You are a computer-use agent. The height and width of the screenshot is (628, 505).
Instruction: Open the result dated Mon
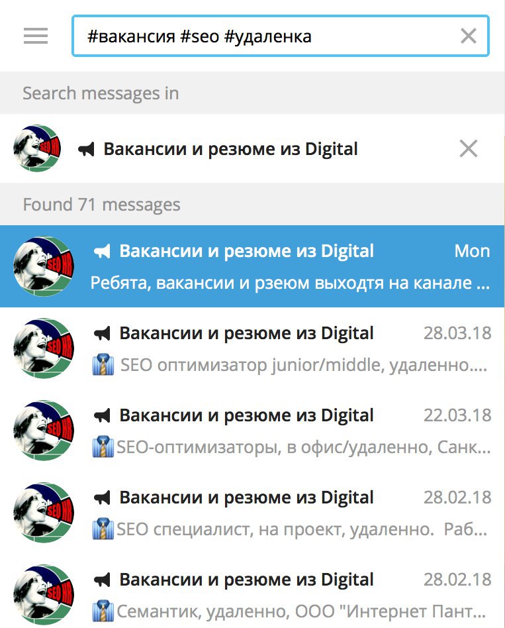pyautogui.click(x=252, y=266)
